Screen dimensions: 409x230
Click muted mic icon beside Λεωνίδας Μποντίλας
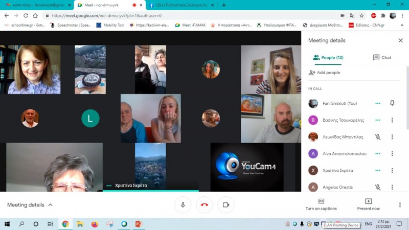pos(377,137)
